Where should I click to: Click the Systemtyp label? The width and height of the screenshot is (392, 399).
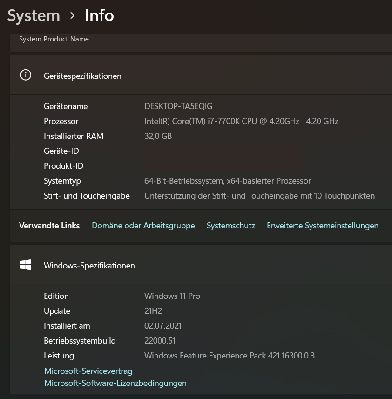coord(62,181)
